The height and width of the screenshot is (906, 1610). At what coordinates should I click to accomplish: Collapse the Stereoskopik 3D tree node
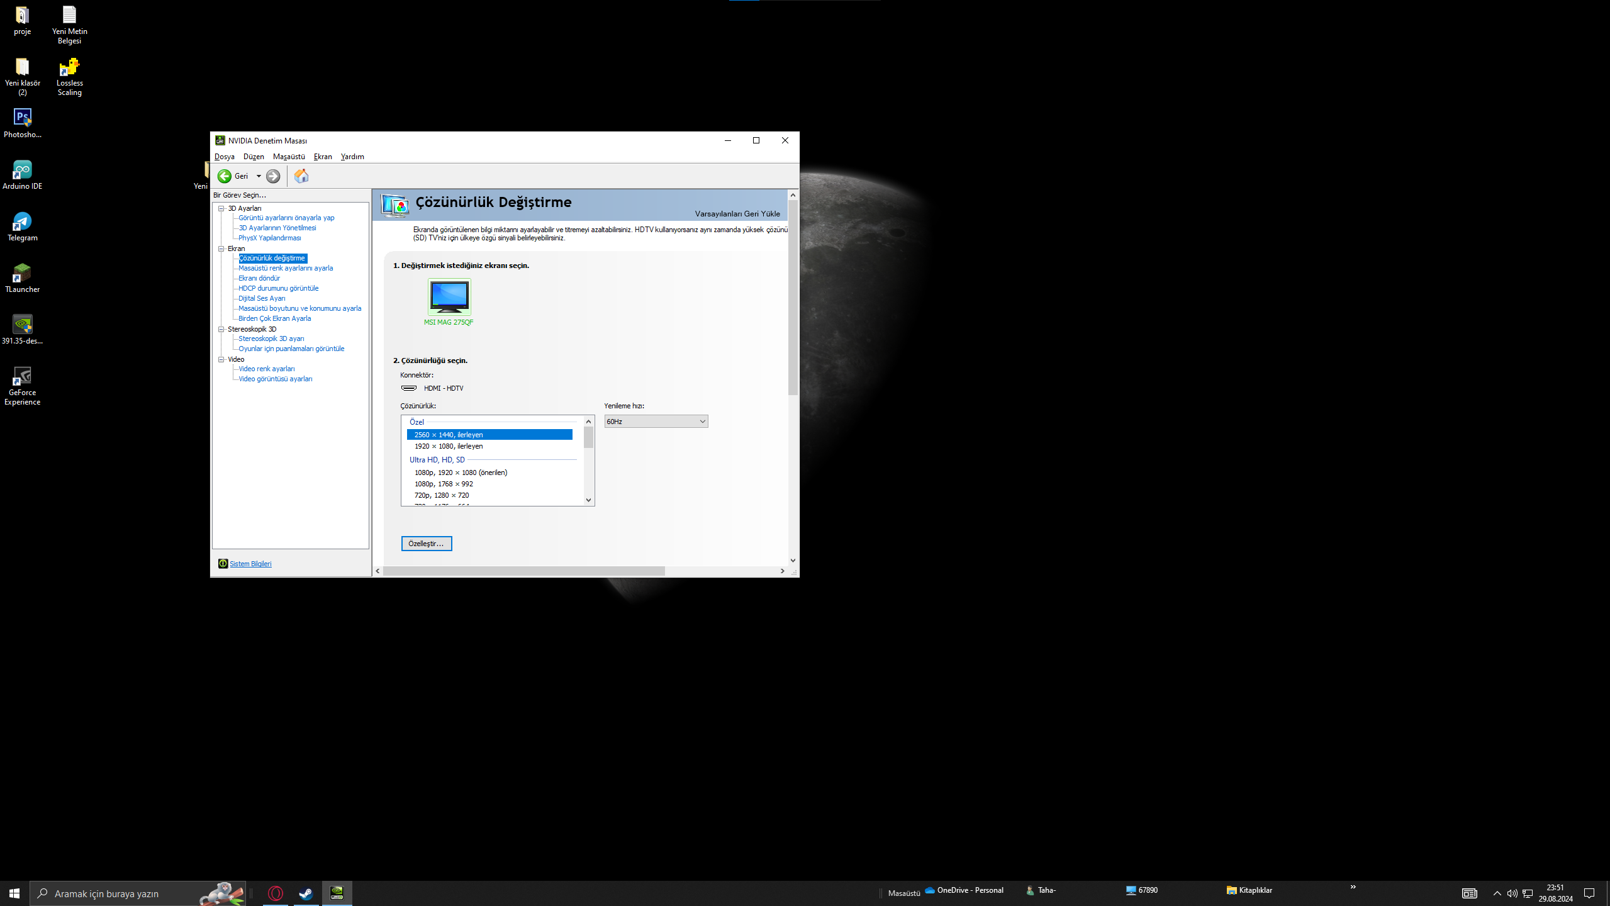coord(221,329)
